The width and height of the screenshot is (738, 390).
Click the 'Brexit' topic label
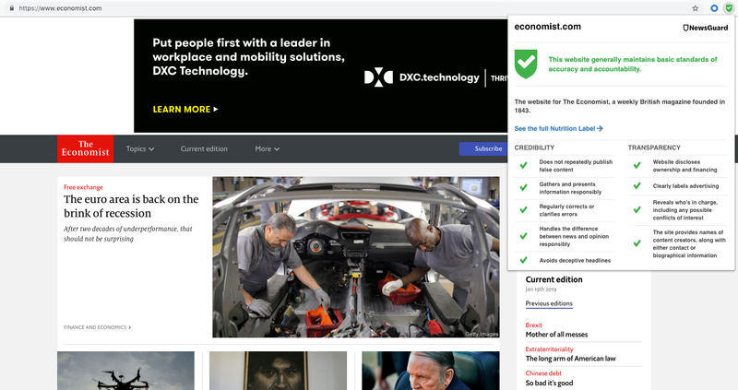tap(534, 325)
